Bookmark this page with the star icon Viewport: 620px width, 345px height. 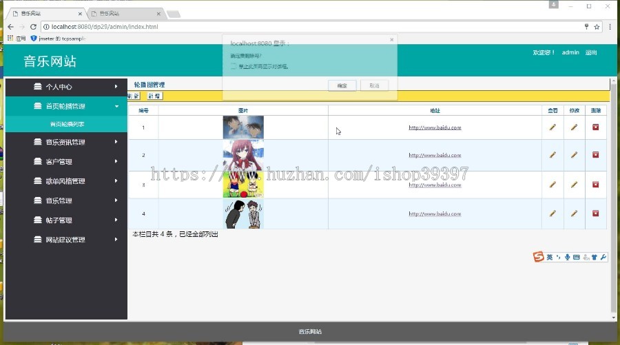coord(597,27)
